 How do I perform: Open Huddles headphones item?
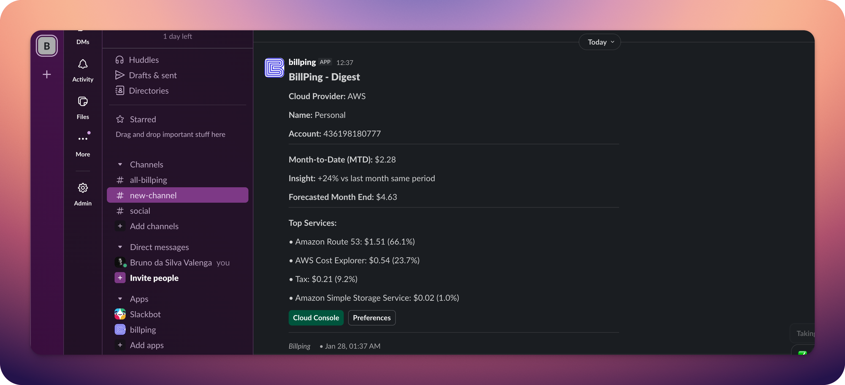pyautogui.click(x=144, y=60)
